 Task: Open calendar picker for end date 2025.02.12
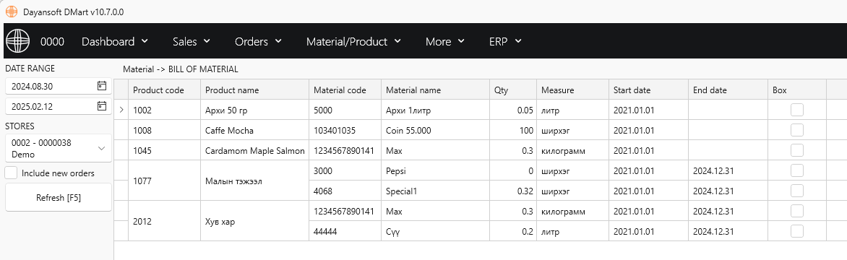point(102,106)
